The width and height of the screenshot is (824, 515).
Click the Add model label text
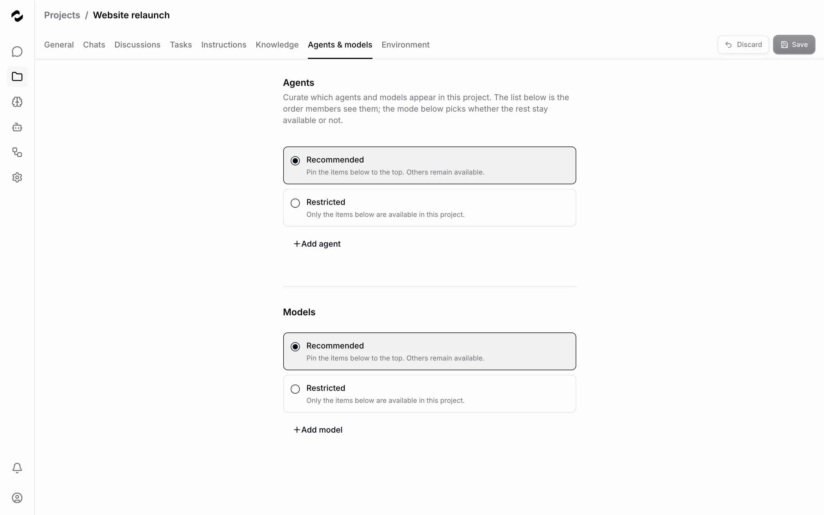click(322, 430)
